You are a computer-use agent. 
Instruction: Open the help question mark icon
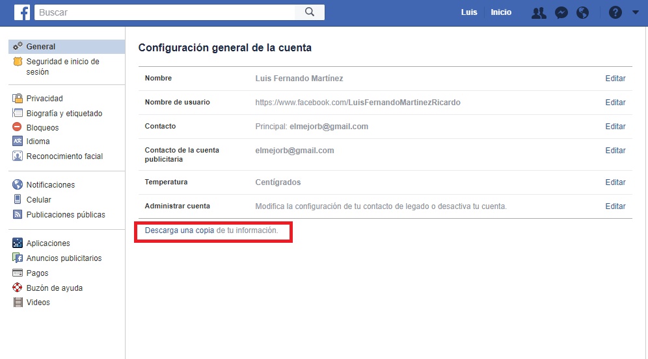[x=615, y=12]
